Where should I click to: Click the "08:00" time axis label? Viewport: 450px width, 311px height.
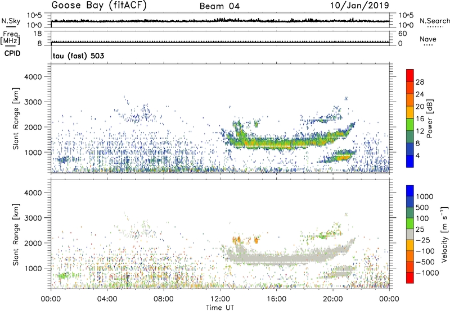164,299
